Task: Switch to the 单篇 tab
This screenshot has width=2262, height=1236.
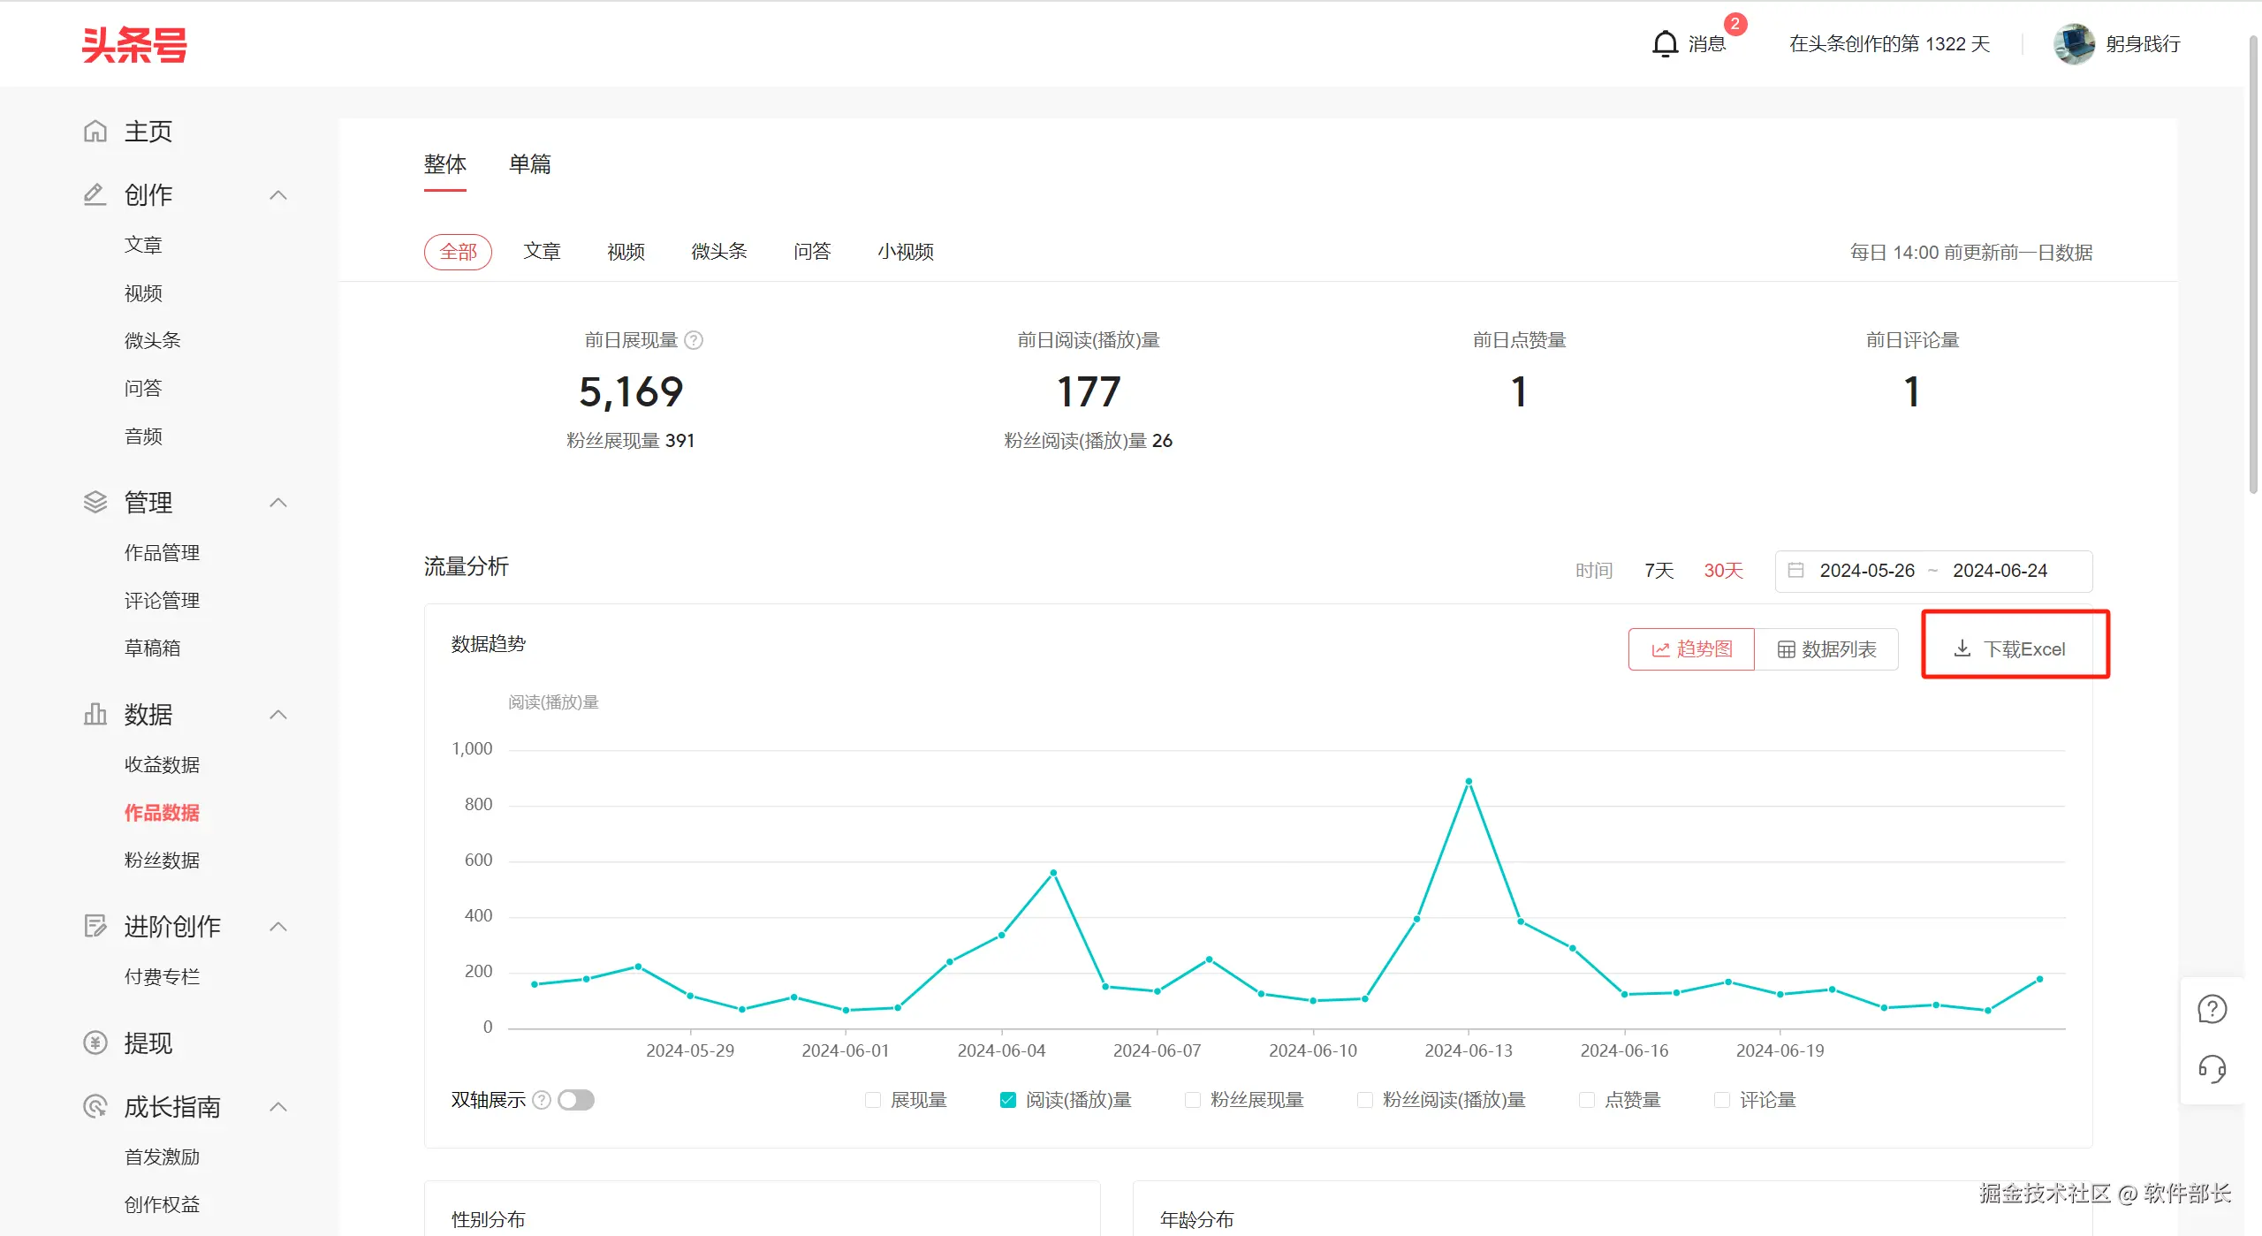Action: tap(529, 164)
